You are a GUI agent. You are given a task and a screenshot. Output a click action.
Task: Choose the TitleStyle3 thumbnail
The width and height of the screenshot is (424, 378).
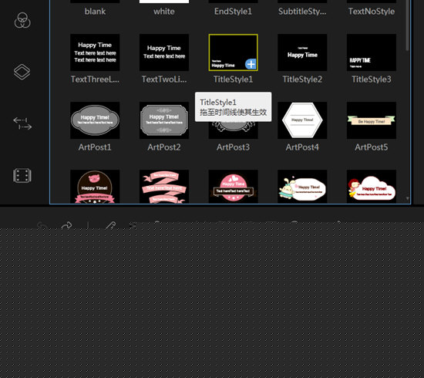(x=372, y=52)
